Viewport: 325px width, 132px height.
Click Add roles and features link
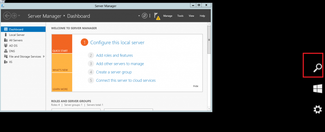(114, 55)
